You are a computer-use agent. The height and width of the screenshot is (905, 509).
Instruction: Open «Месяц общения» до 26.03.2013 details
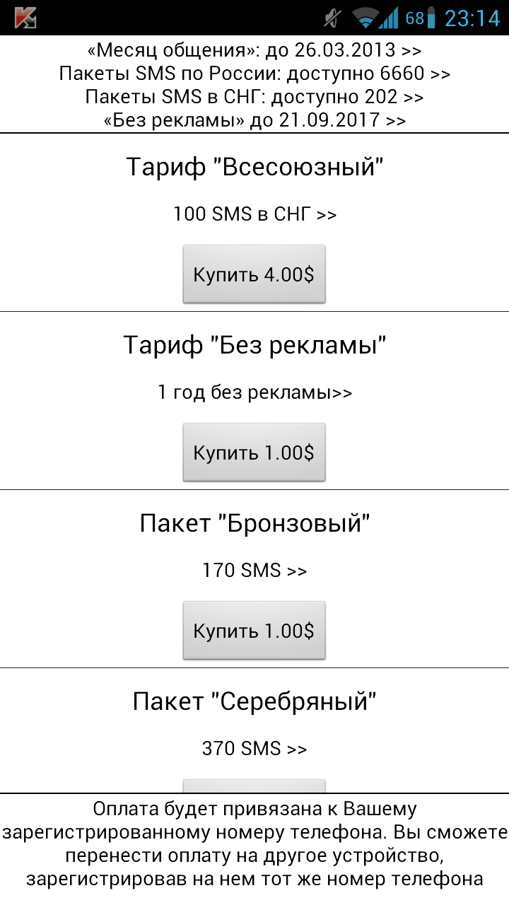coord(255,50)
